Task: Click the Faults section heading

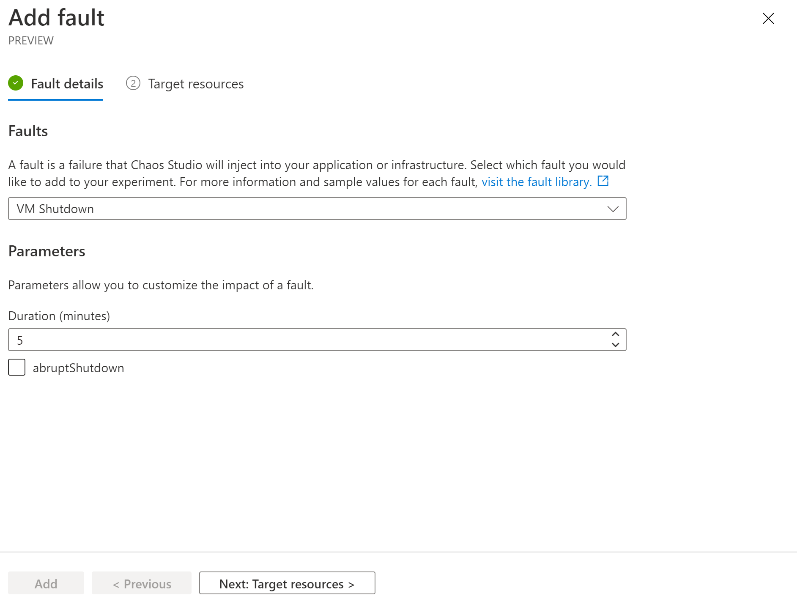Action: [28, 131]
